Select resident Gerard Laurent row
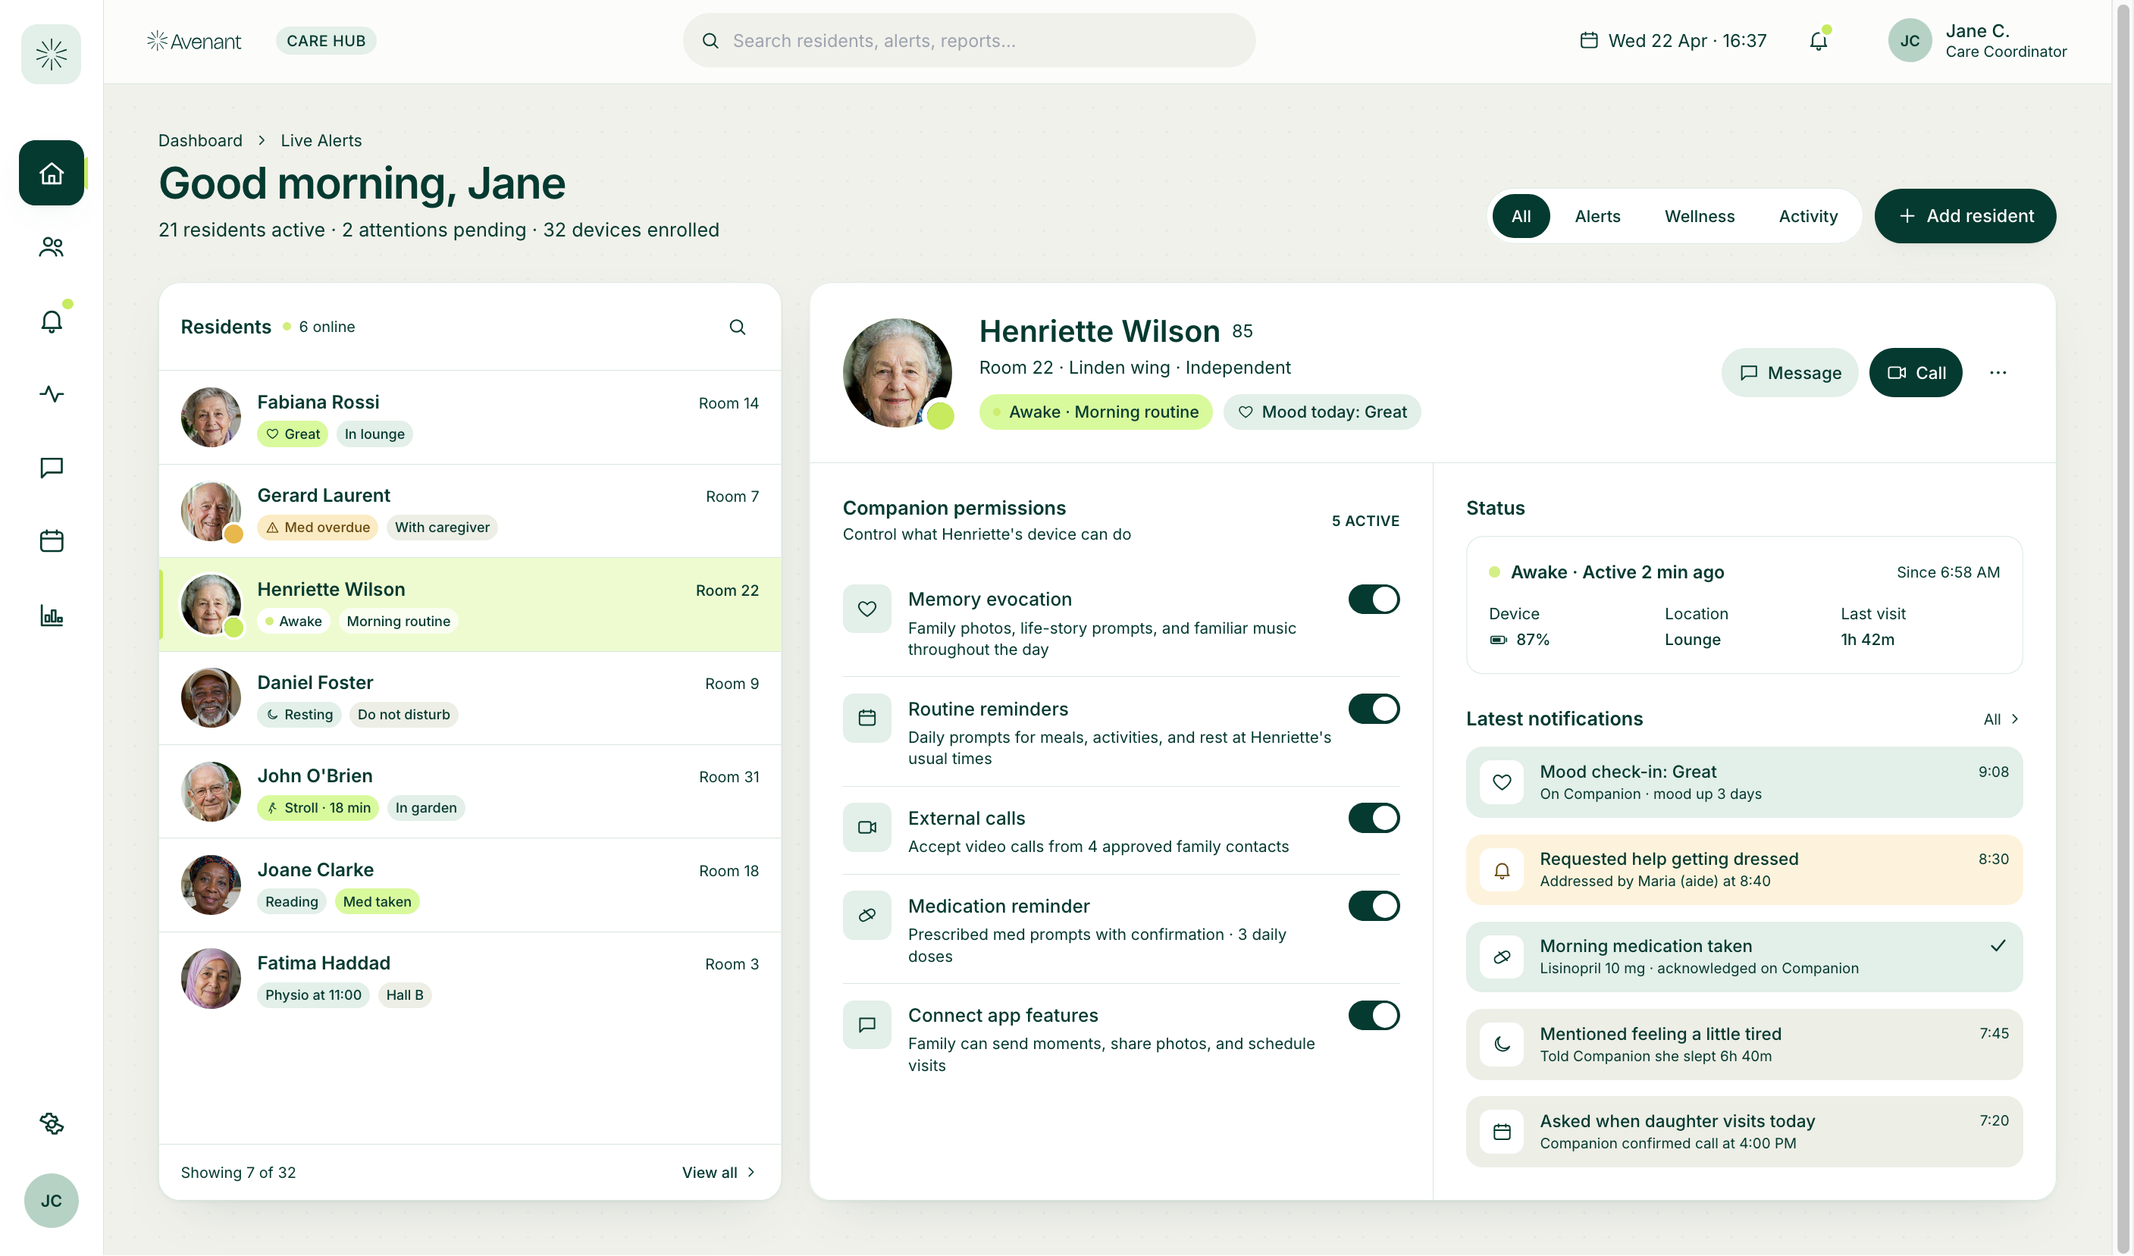2134x1256 pixels. [x=470, y=511]
